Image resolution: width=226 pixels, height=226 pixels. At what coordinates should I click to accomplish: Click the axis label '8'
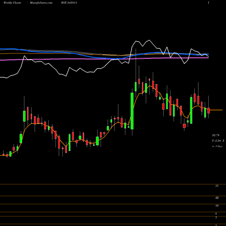pyautogui.click(x=216, y=214)
